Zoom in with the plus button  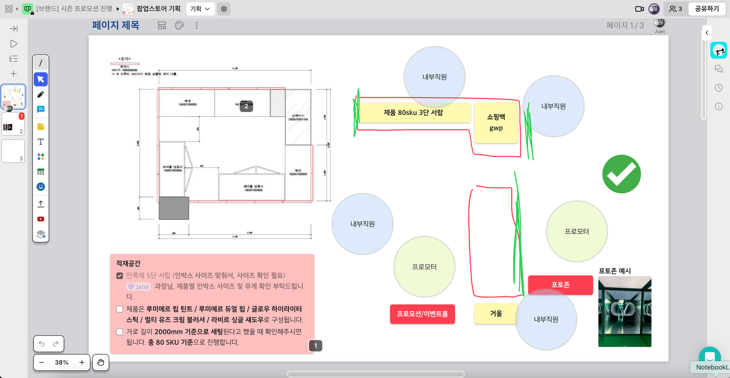click(x=82, y=362)
